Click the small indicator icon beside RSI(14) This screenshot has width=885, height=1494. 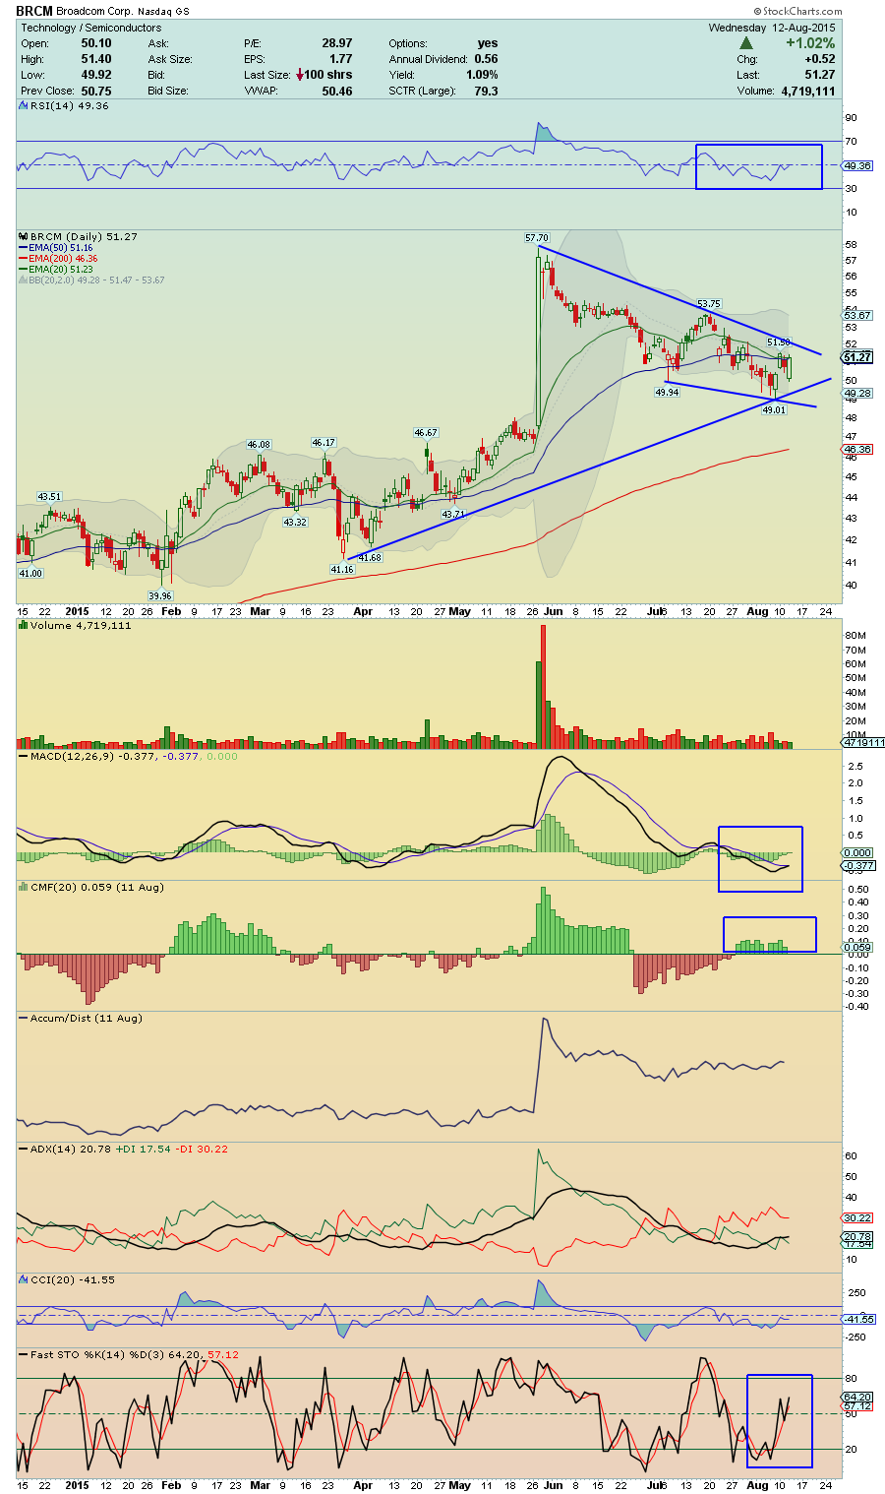(x=24, y=105)
